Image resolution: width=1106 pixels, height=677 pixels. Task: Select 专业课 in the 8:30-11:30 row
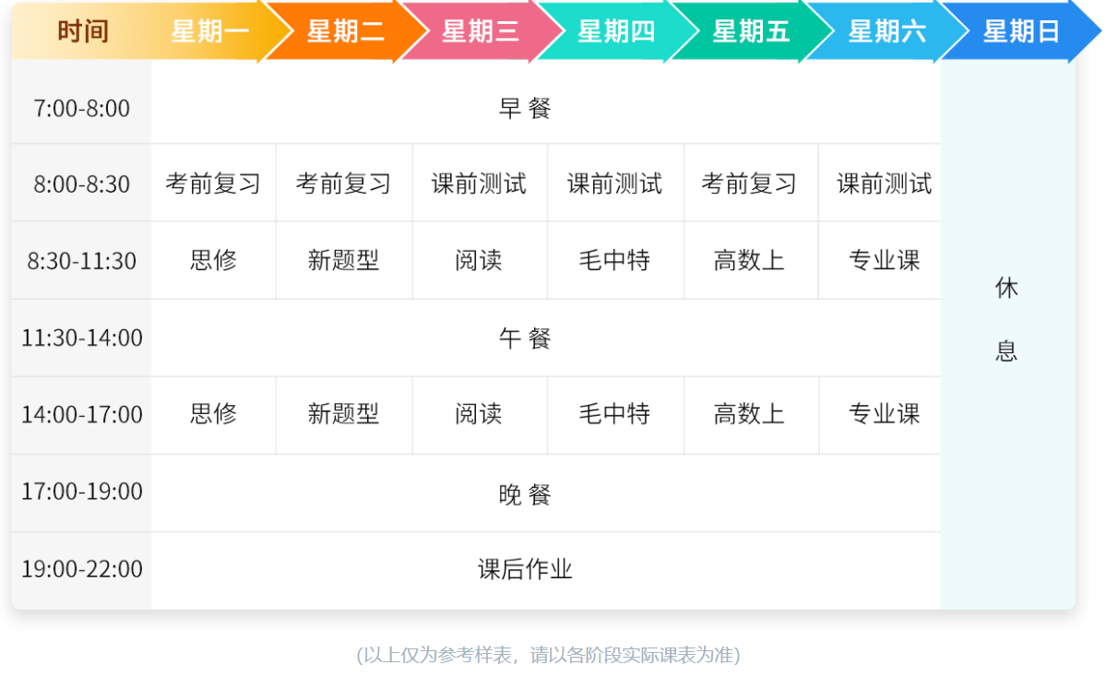click(884, 261)
